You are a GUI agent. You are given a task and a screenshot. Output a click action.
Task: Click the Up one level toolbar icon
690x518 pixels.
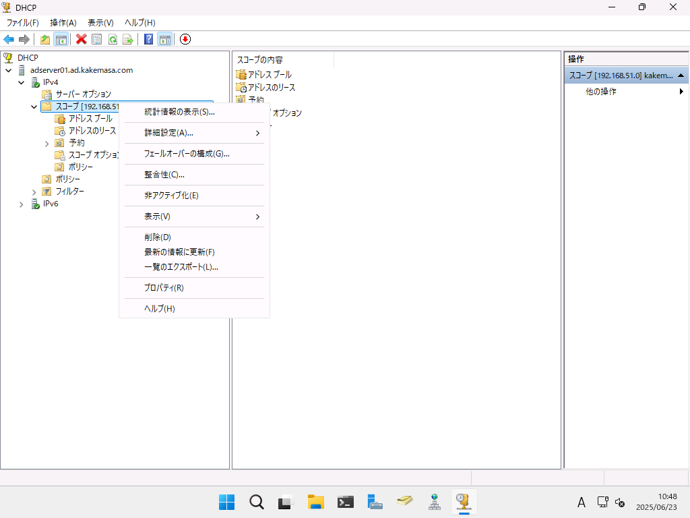point(45,39)
